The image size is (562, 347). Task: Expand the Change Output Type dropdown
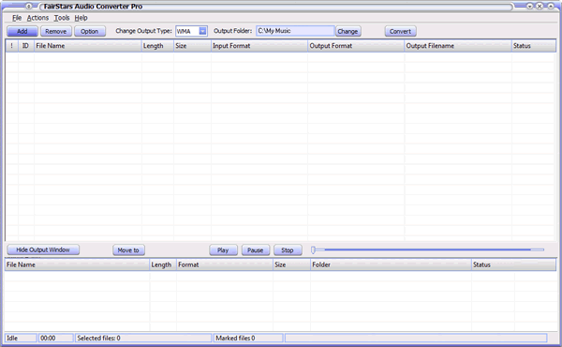pos(203,31)
